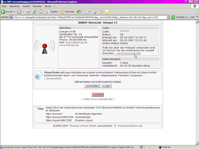199x149 pixels.
Task: Open the buero@bnmsp.de mail link
Action: coord(76,43)
